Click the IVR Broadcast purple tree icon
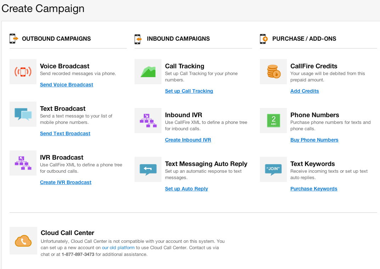 click(x=23, y=163)
